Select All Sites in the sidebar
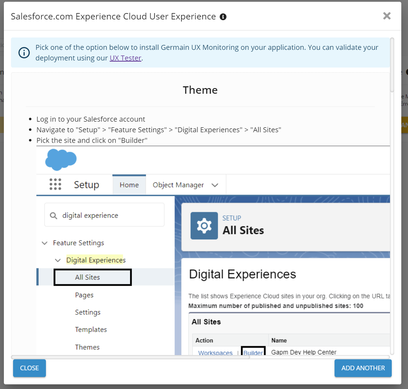This screenshot has width=408, height=389. (88, 277)
